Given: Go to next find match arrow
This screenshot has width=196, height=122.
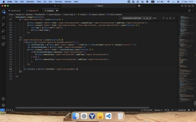Looking at the screenshot, I should (167, 18).
